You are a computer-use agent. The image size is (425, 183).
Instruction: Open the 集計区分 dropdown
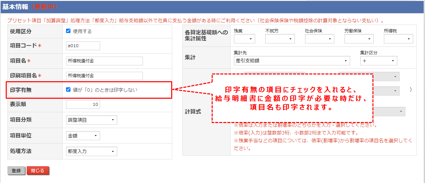click(378, 61)
